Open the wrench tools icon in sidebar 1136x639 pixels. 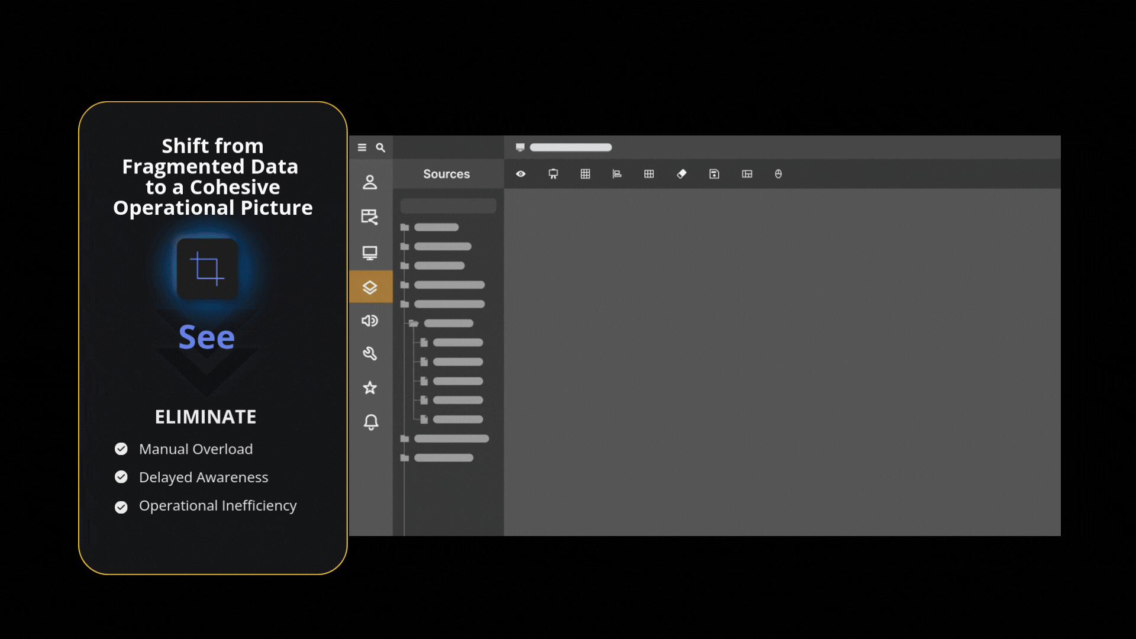[x=370, y=354]
